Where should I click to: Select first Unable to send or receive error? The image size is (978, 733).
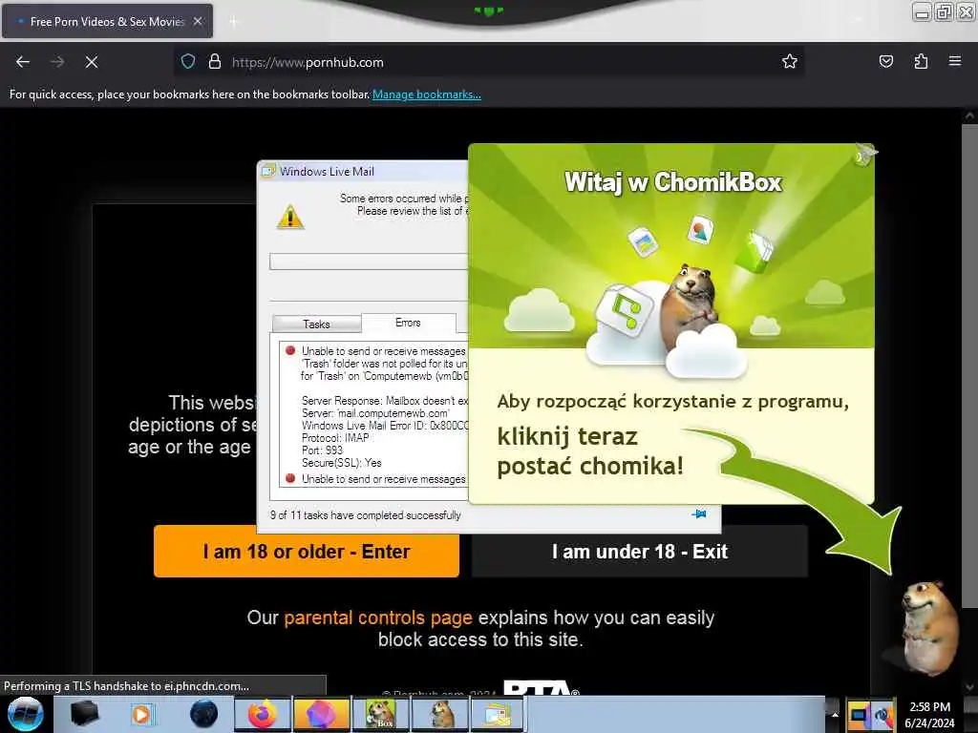(x=384, y=351)
